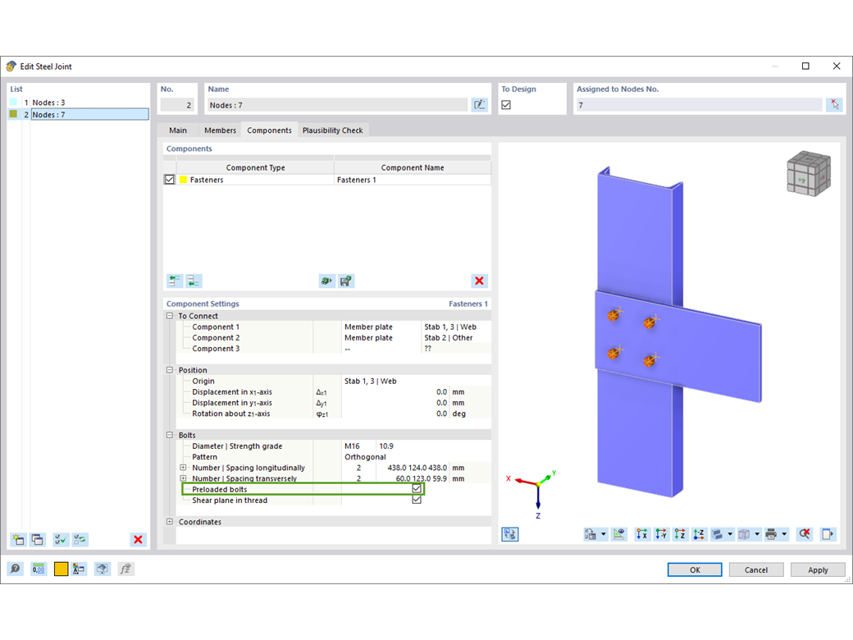Click the Name field showing Nodes : 7
Image resolution: width=853 pixels, height=640 pixels.
[337, 105]
